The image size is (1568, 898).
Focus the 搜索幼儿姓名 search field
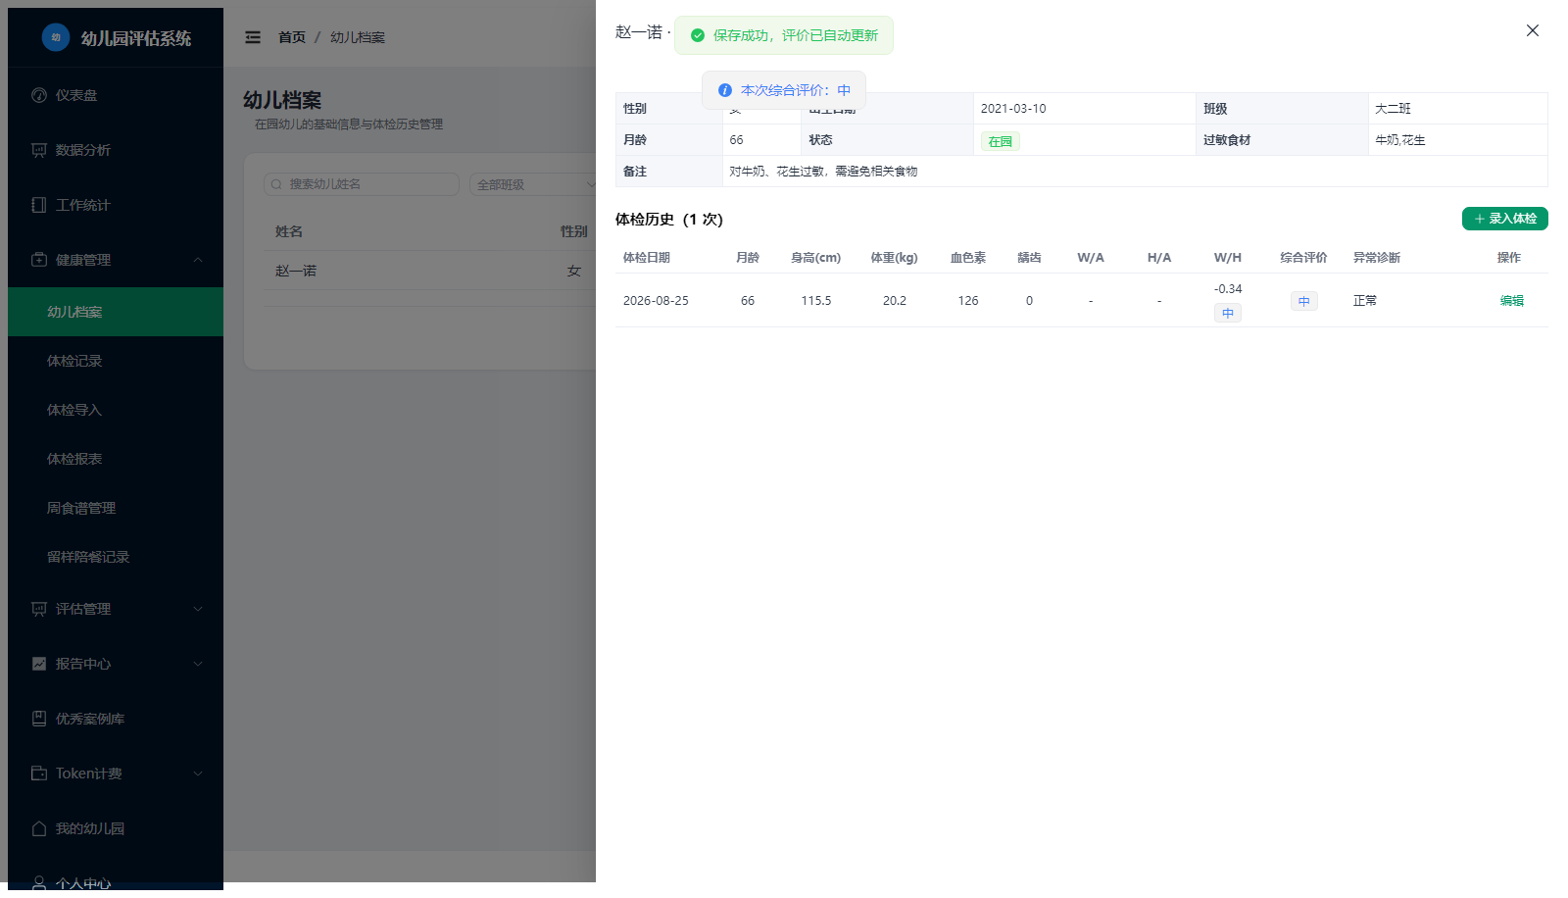point(362,184)
